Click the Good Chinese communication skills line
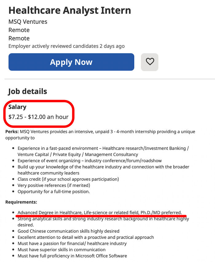This screenshot has width=215, height=262. 68,231
